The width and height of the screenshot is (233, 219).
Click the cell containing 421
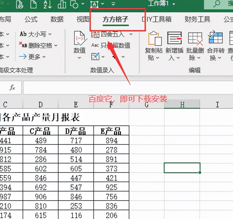click(x=111, y=178)
